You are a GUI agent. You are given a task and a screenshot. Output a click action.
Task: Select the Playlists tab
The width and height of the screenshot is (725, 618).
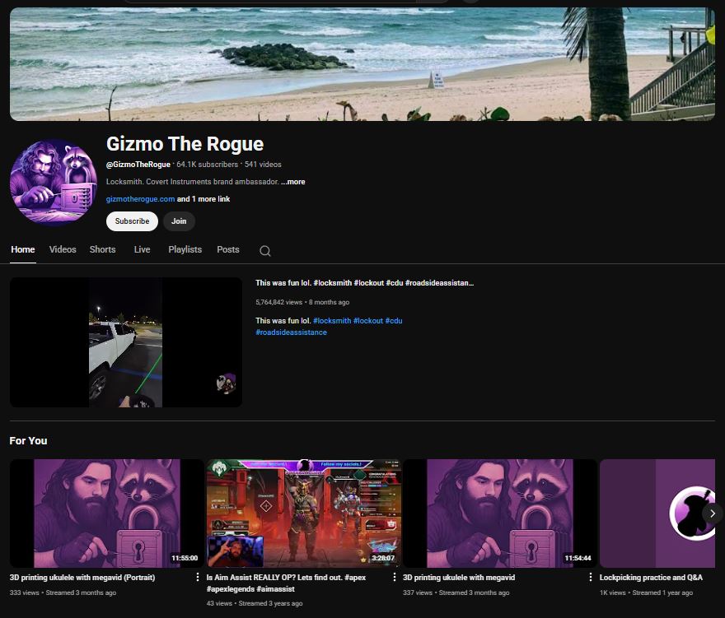pos(185,249)
